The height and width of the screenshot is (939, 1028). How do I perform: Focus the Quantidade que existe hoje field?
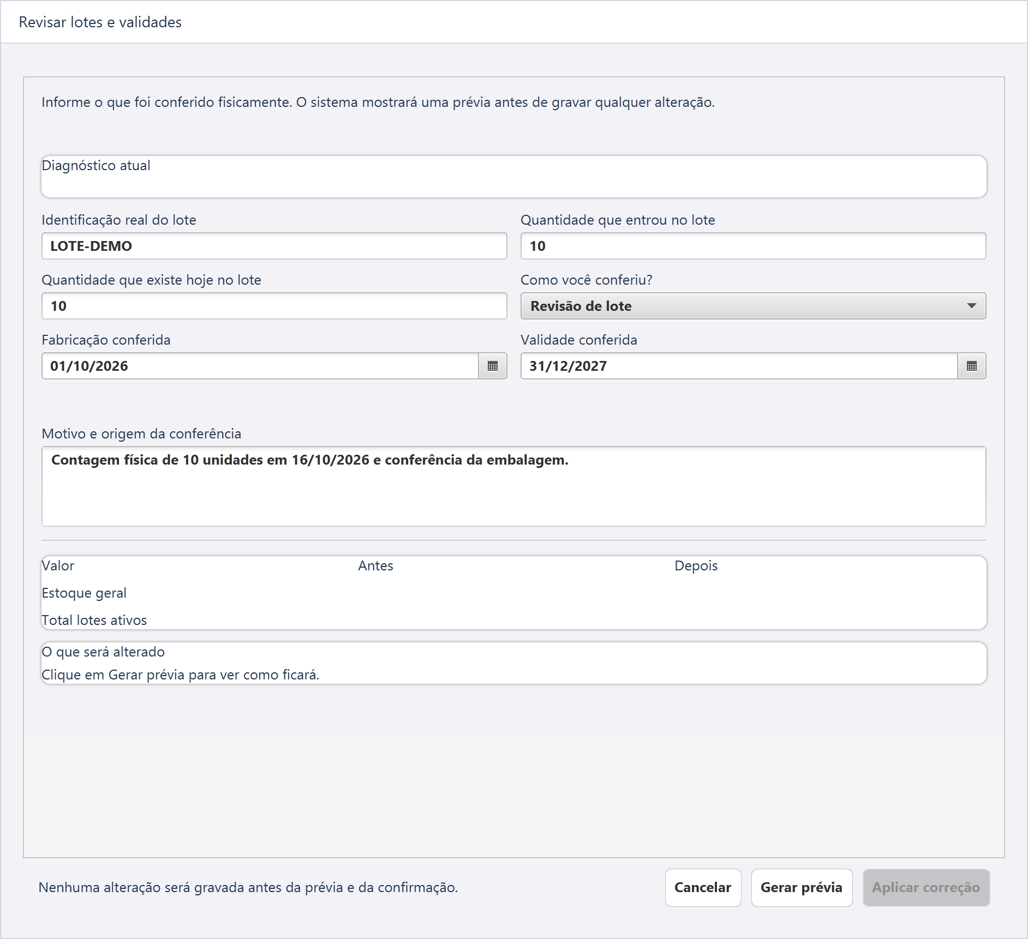point(274,306)
